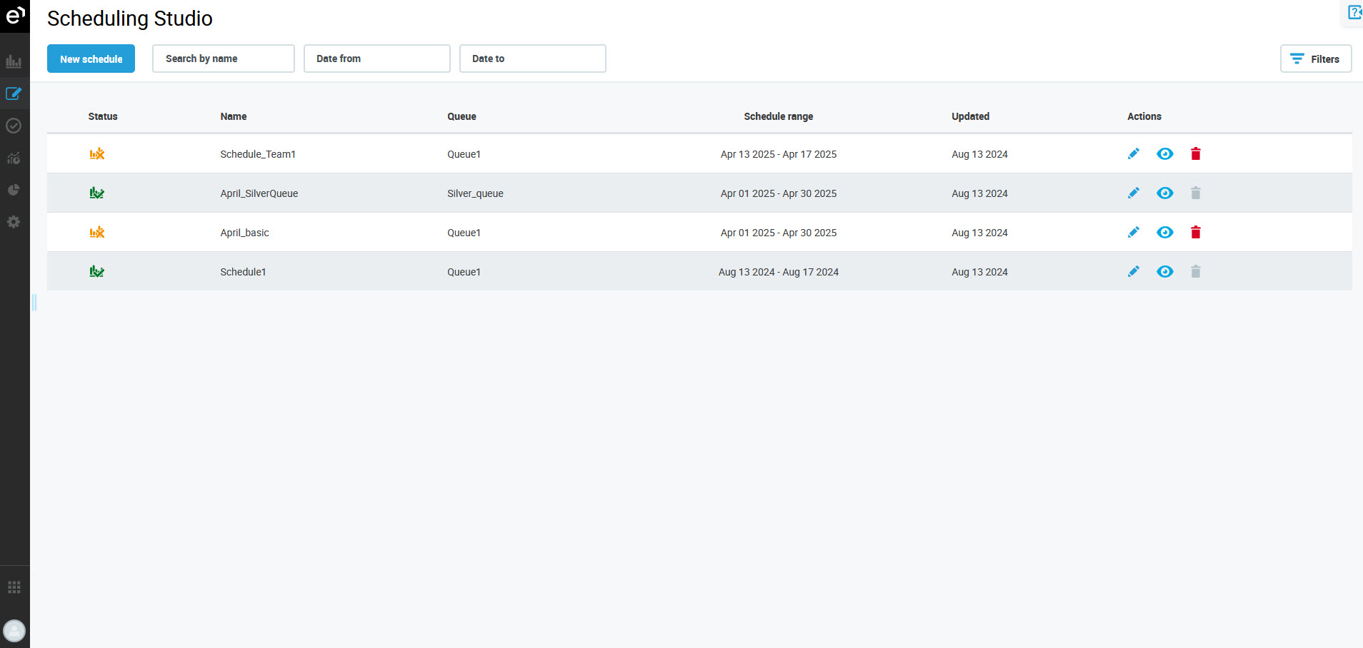Preview April_SilverQueue via eye icon
This screenshot has width=1363, height=648.
[1164, 193]
